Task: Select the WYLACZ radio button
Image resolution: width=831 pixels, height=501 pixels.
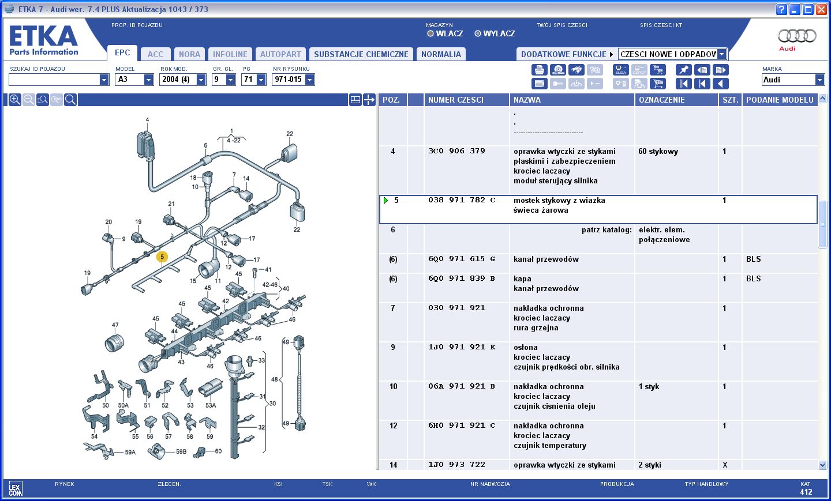Action: 478,33
